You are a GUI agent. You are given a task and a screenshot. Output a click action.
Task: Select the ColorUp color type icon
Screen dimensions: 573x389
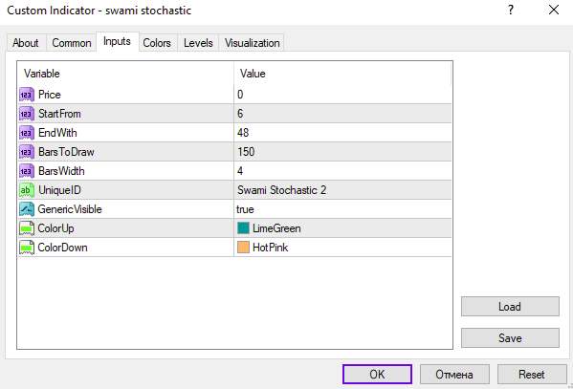[x=27, y=228]
